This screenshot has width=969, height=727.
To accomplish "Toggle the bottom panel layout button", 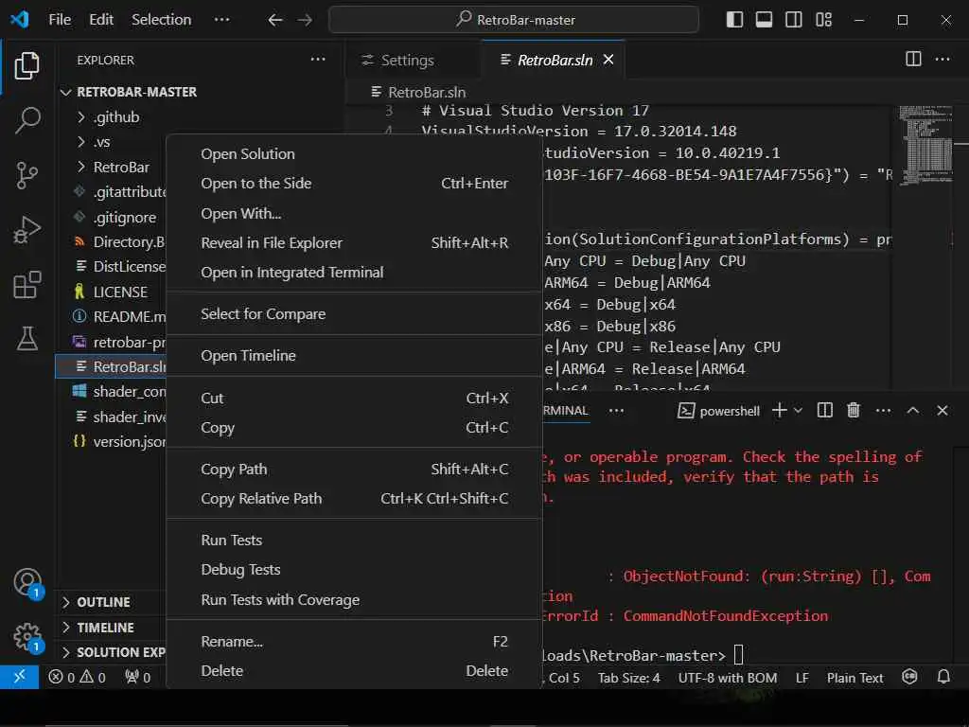I will pos(765,20).
